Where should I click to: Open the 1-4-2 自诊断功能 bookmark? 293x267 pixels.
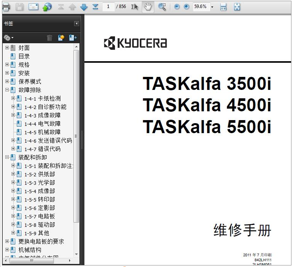(45, 107)
